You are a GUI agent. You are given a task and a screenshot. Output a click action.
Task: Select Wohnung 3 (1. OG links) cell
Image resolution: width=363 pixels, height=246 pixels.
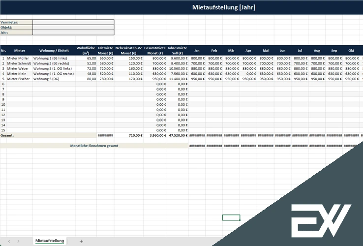(54, 68)
